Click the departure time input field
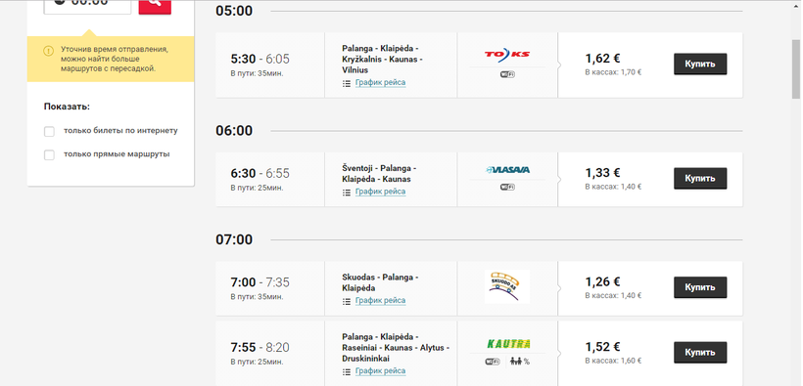This screenshot has height=386, width=803. 87,6
